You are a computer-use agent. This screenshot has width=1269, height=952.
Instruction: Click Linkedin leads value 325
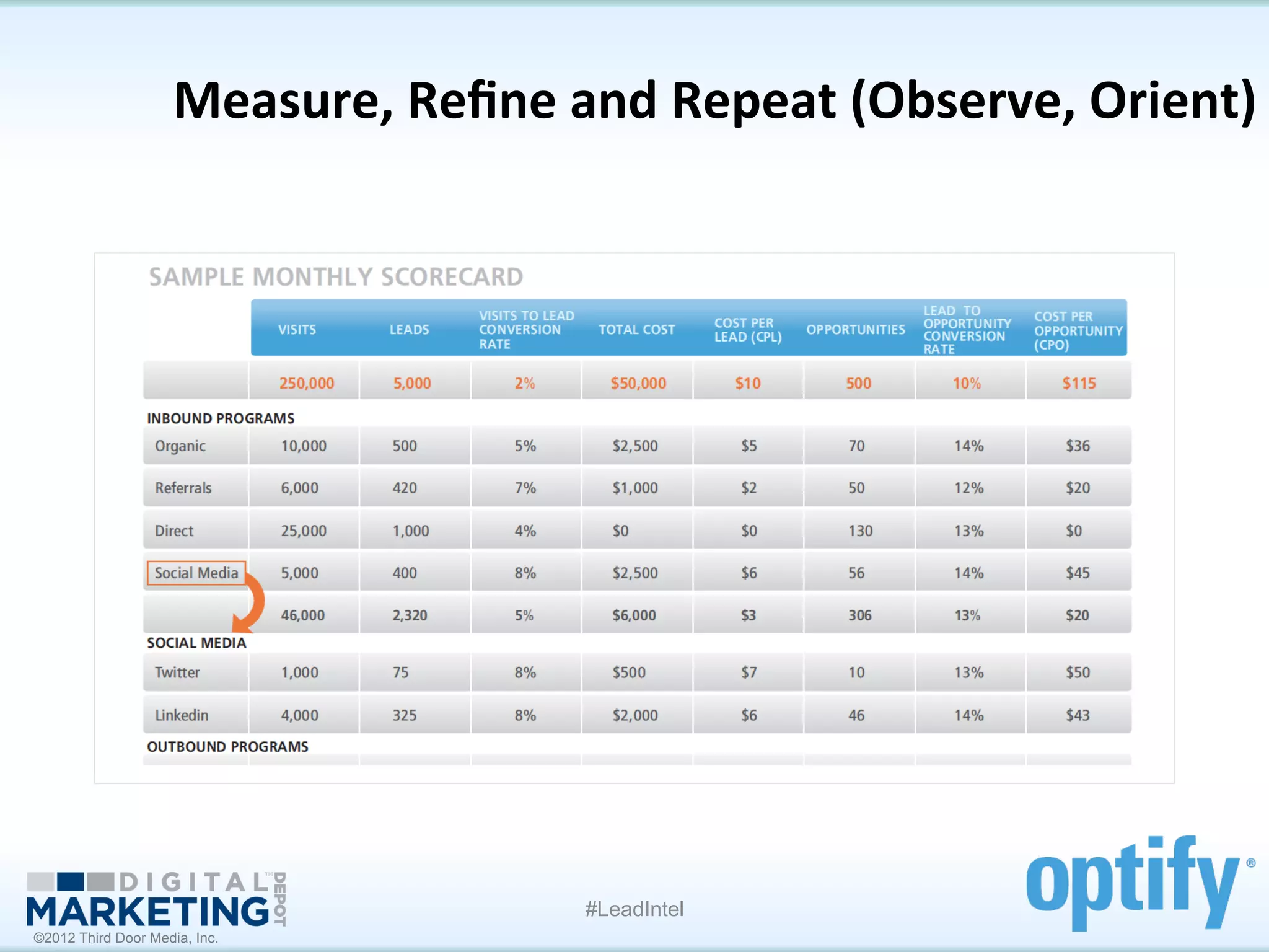[x=405, y=715]
